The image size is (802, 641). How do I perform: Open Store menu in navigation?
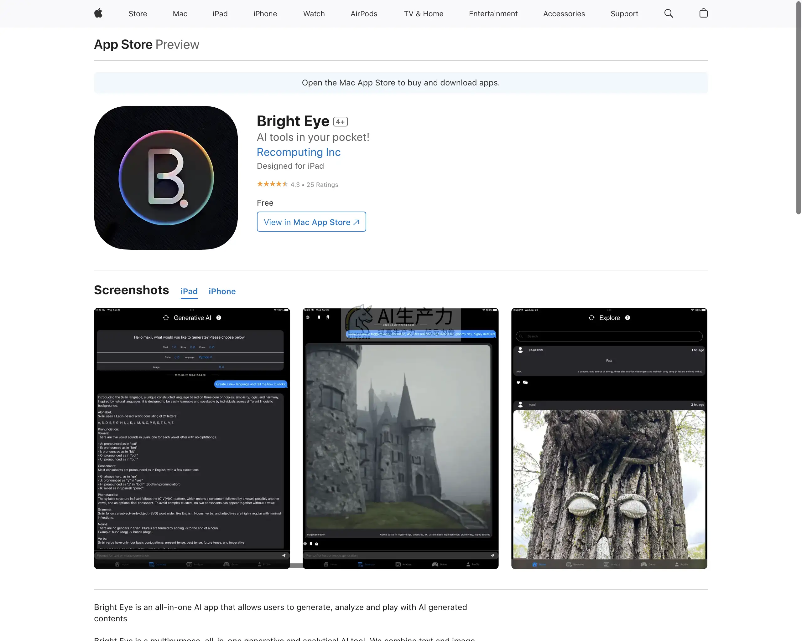(x=138, y=14)
